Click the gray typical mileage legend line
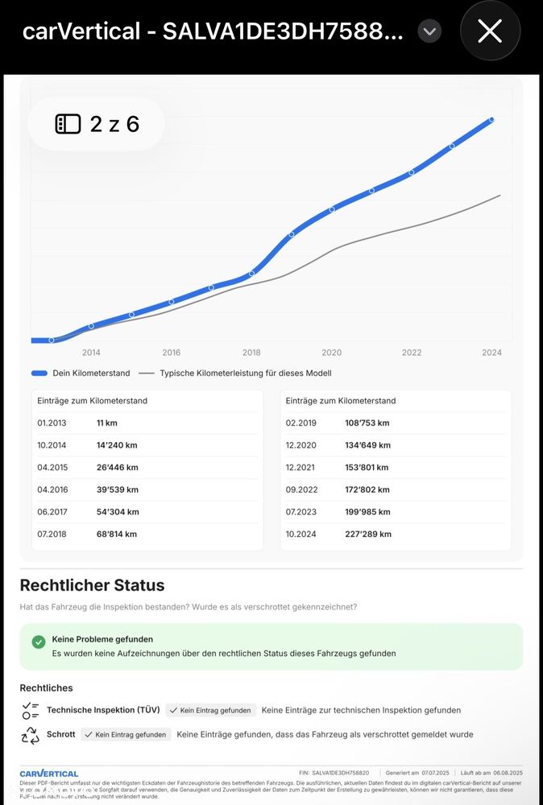The image size is (543, 805). (x=146, y=374)
